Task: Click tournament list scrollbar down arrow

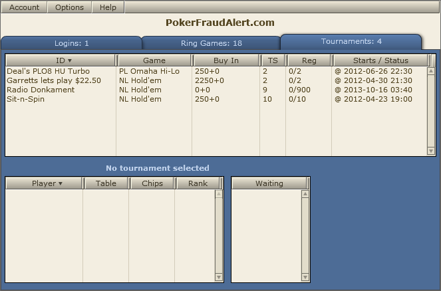Action: (431, 151)
